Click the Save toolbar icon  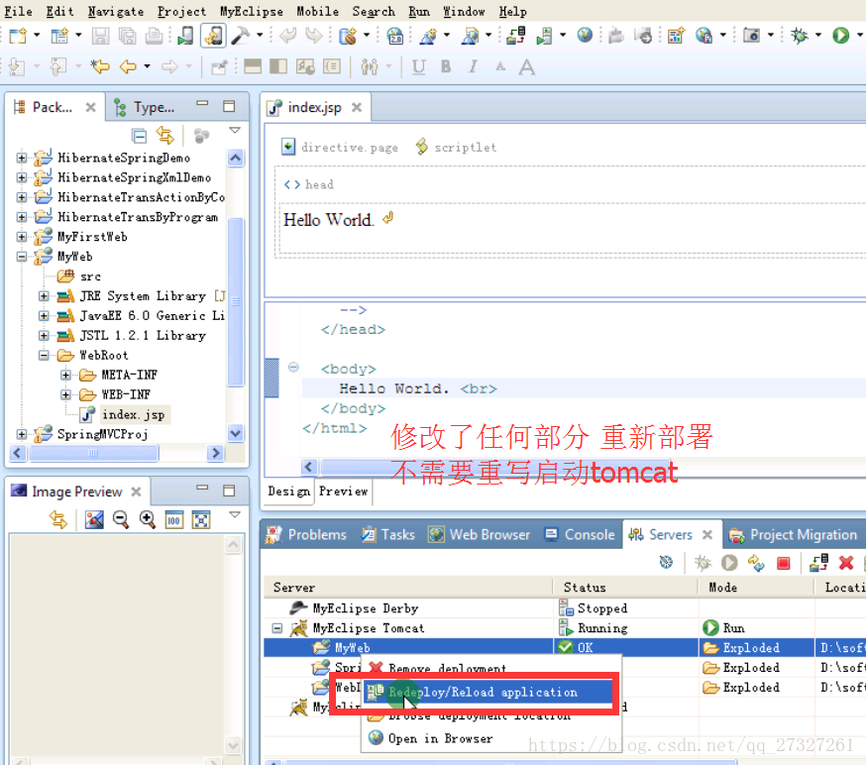100,36
